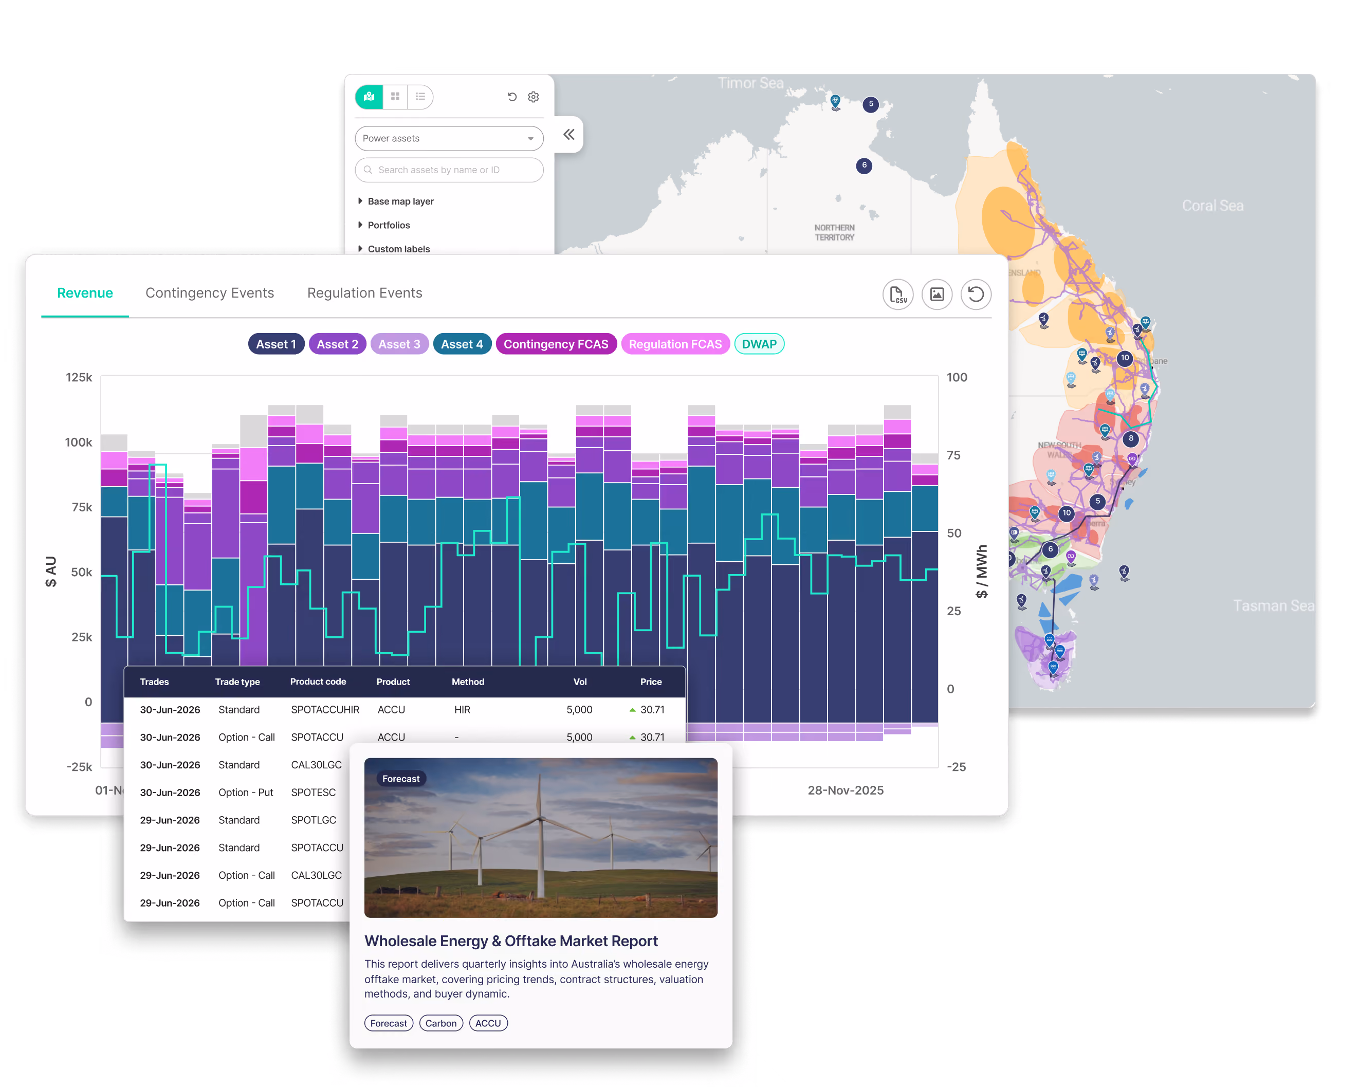Screen dimensions: 1359x1087
Task: Select the SPOTACCUHIR product code cell
Action: coord(325,710)
